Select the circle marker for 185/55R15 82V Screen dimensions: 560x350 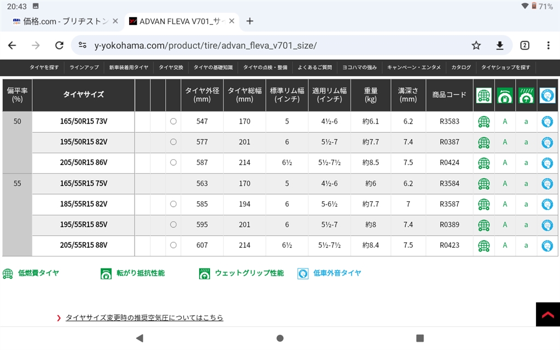click(x=173, y=204)
